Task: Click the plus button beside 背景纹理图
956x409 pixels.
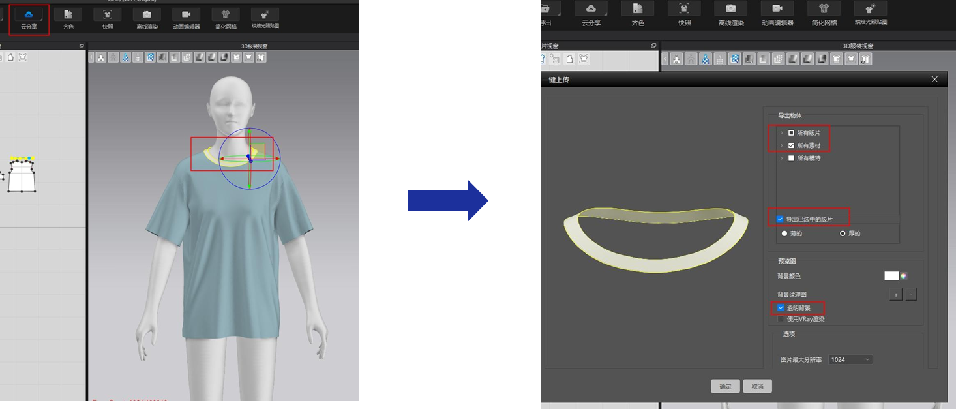Action: tap(896, 295)
